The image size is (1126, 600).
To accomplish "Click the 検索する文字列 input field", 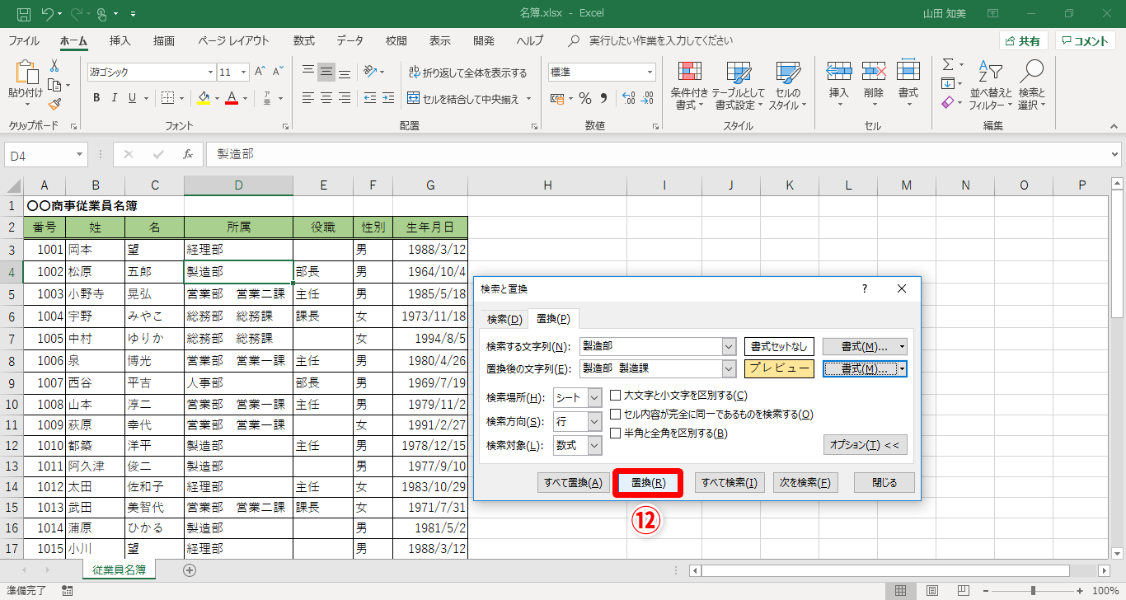I will pos(650,347).
